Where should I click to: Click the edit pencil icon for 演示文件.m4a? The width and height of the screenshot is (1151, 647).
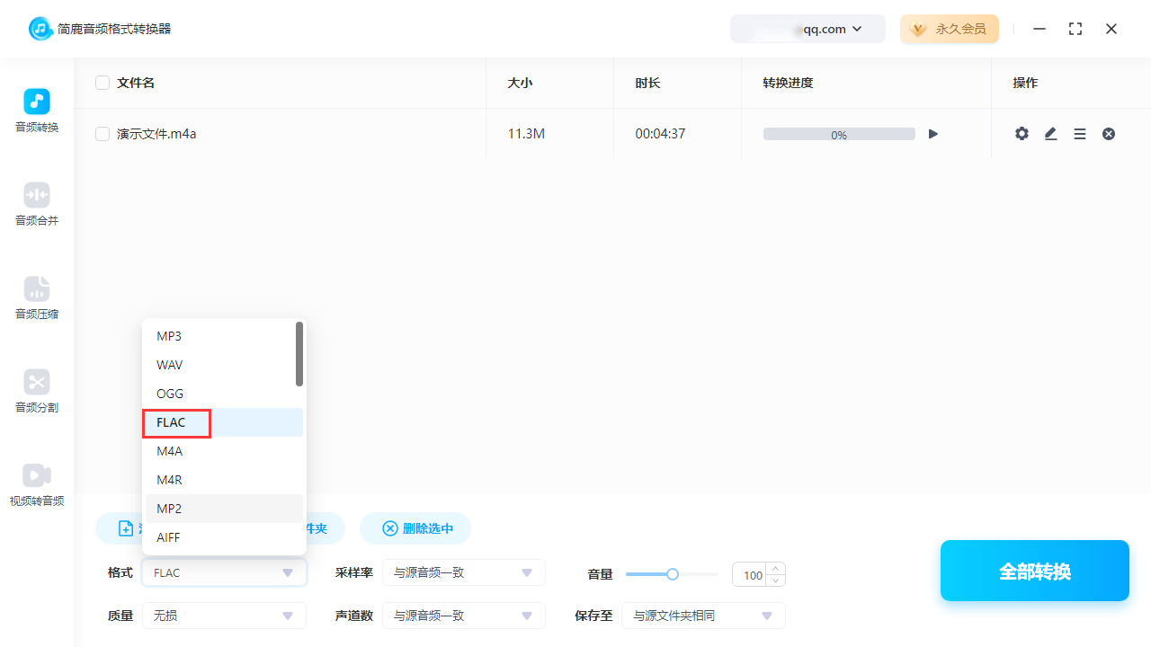[1050, 133]
